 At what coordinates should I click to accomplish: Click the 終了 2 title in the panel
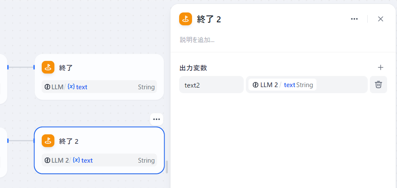click(x=209, y=19)
